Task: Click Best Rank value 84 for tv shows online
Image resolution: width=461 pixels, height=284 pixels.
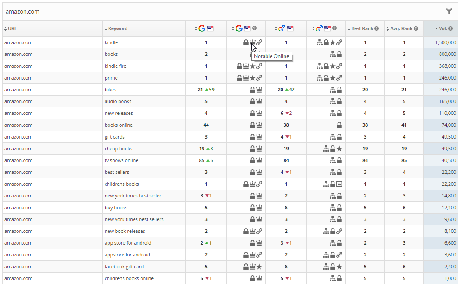Action: [365, 160]
